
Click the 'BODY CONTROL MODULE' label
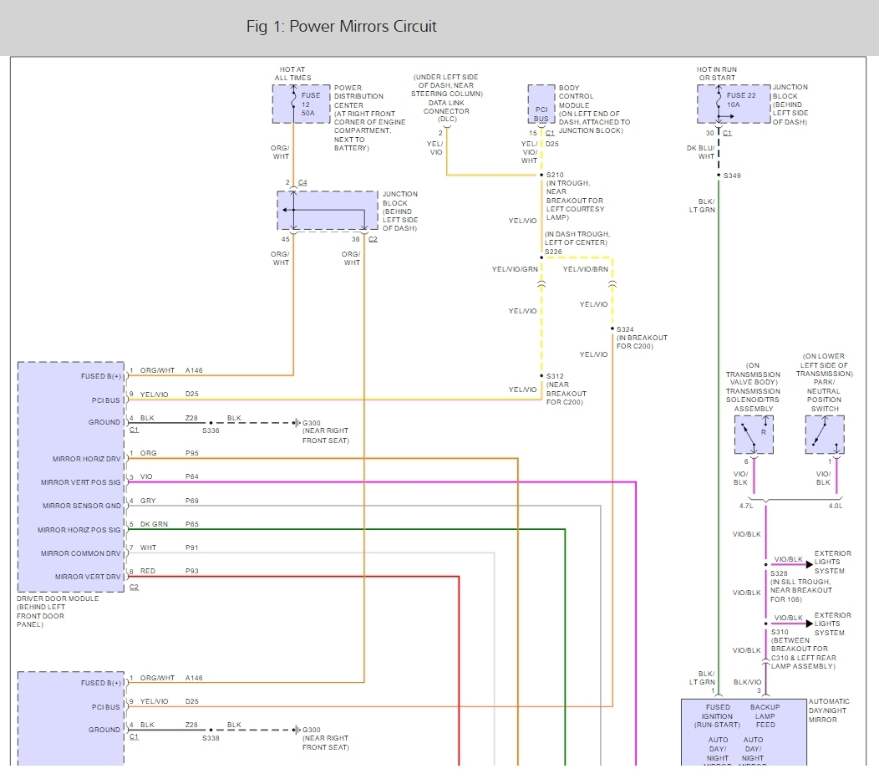[x=576, y=96]
